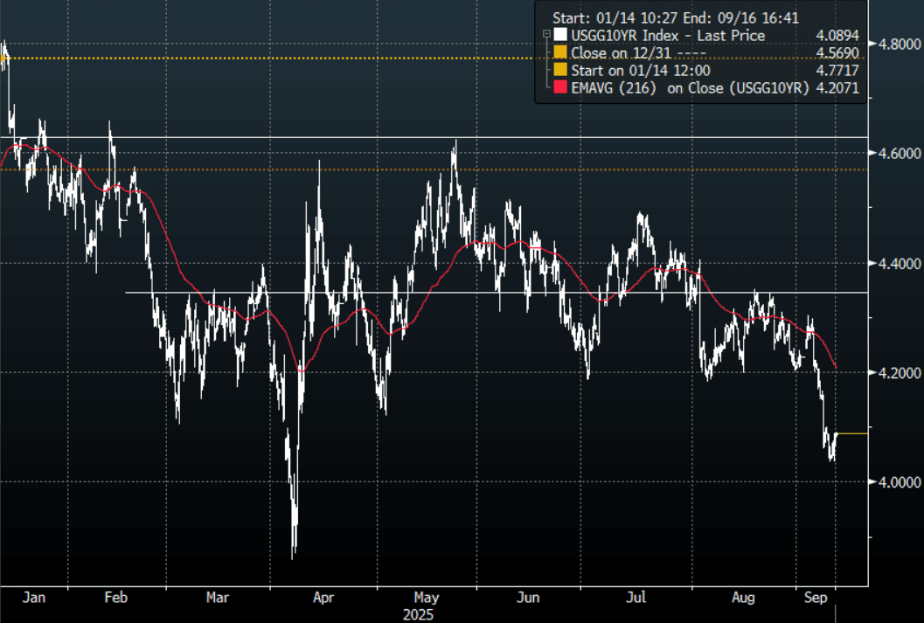Click the Jan label on time axis
The height and width of the screenshot is (623, 924).
pos(33,599)
